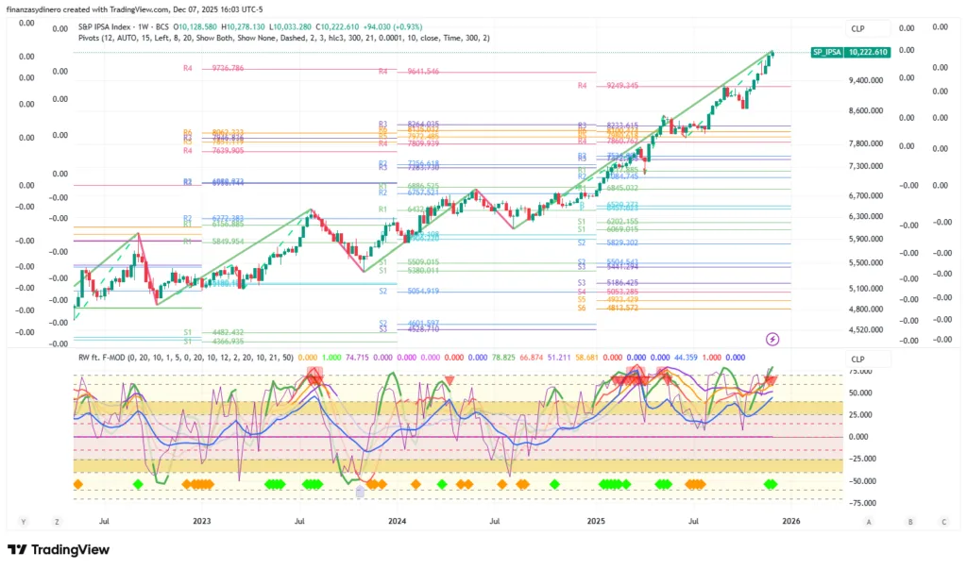This screenshot has width=967, height=569.
Task: Open the CLP selector in the indicator pane
Action: 857,360
